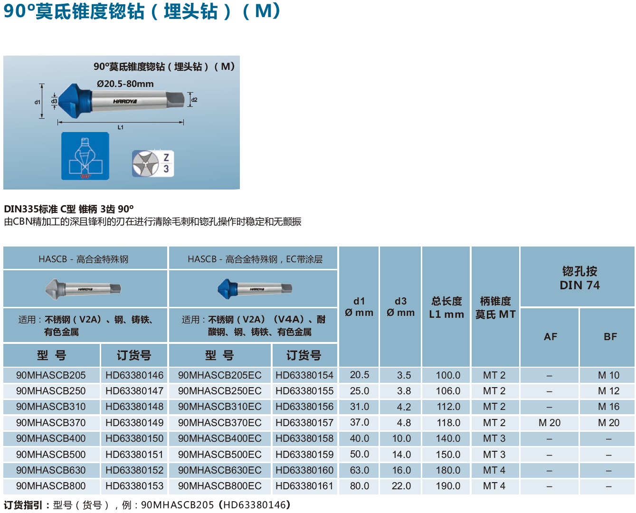
Task: Select model cell 90MHASCB370EC
Action: pyautogui.click(x=220, y=423)
